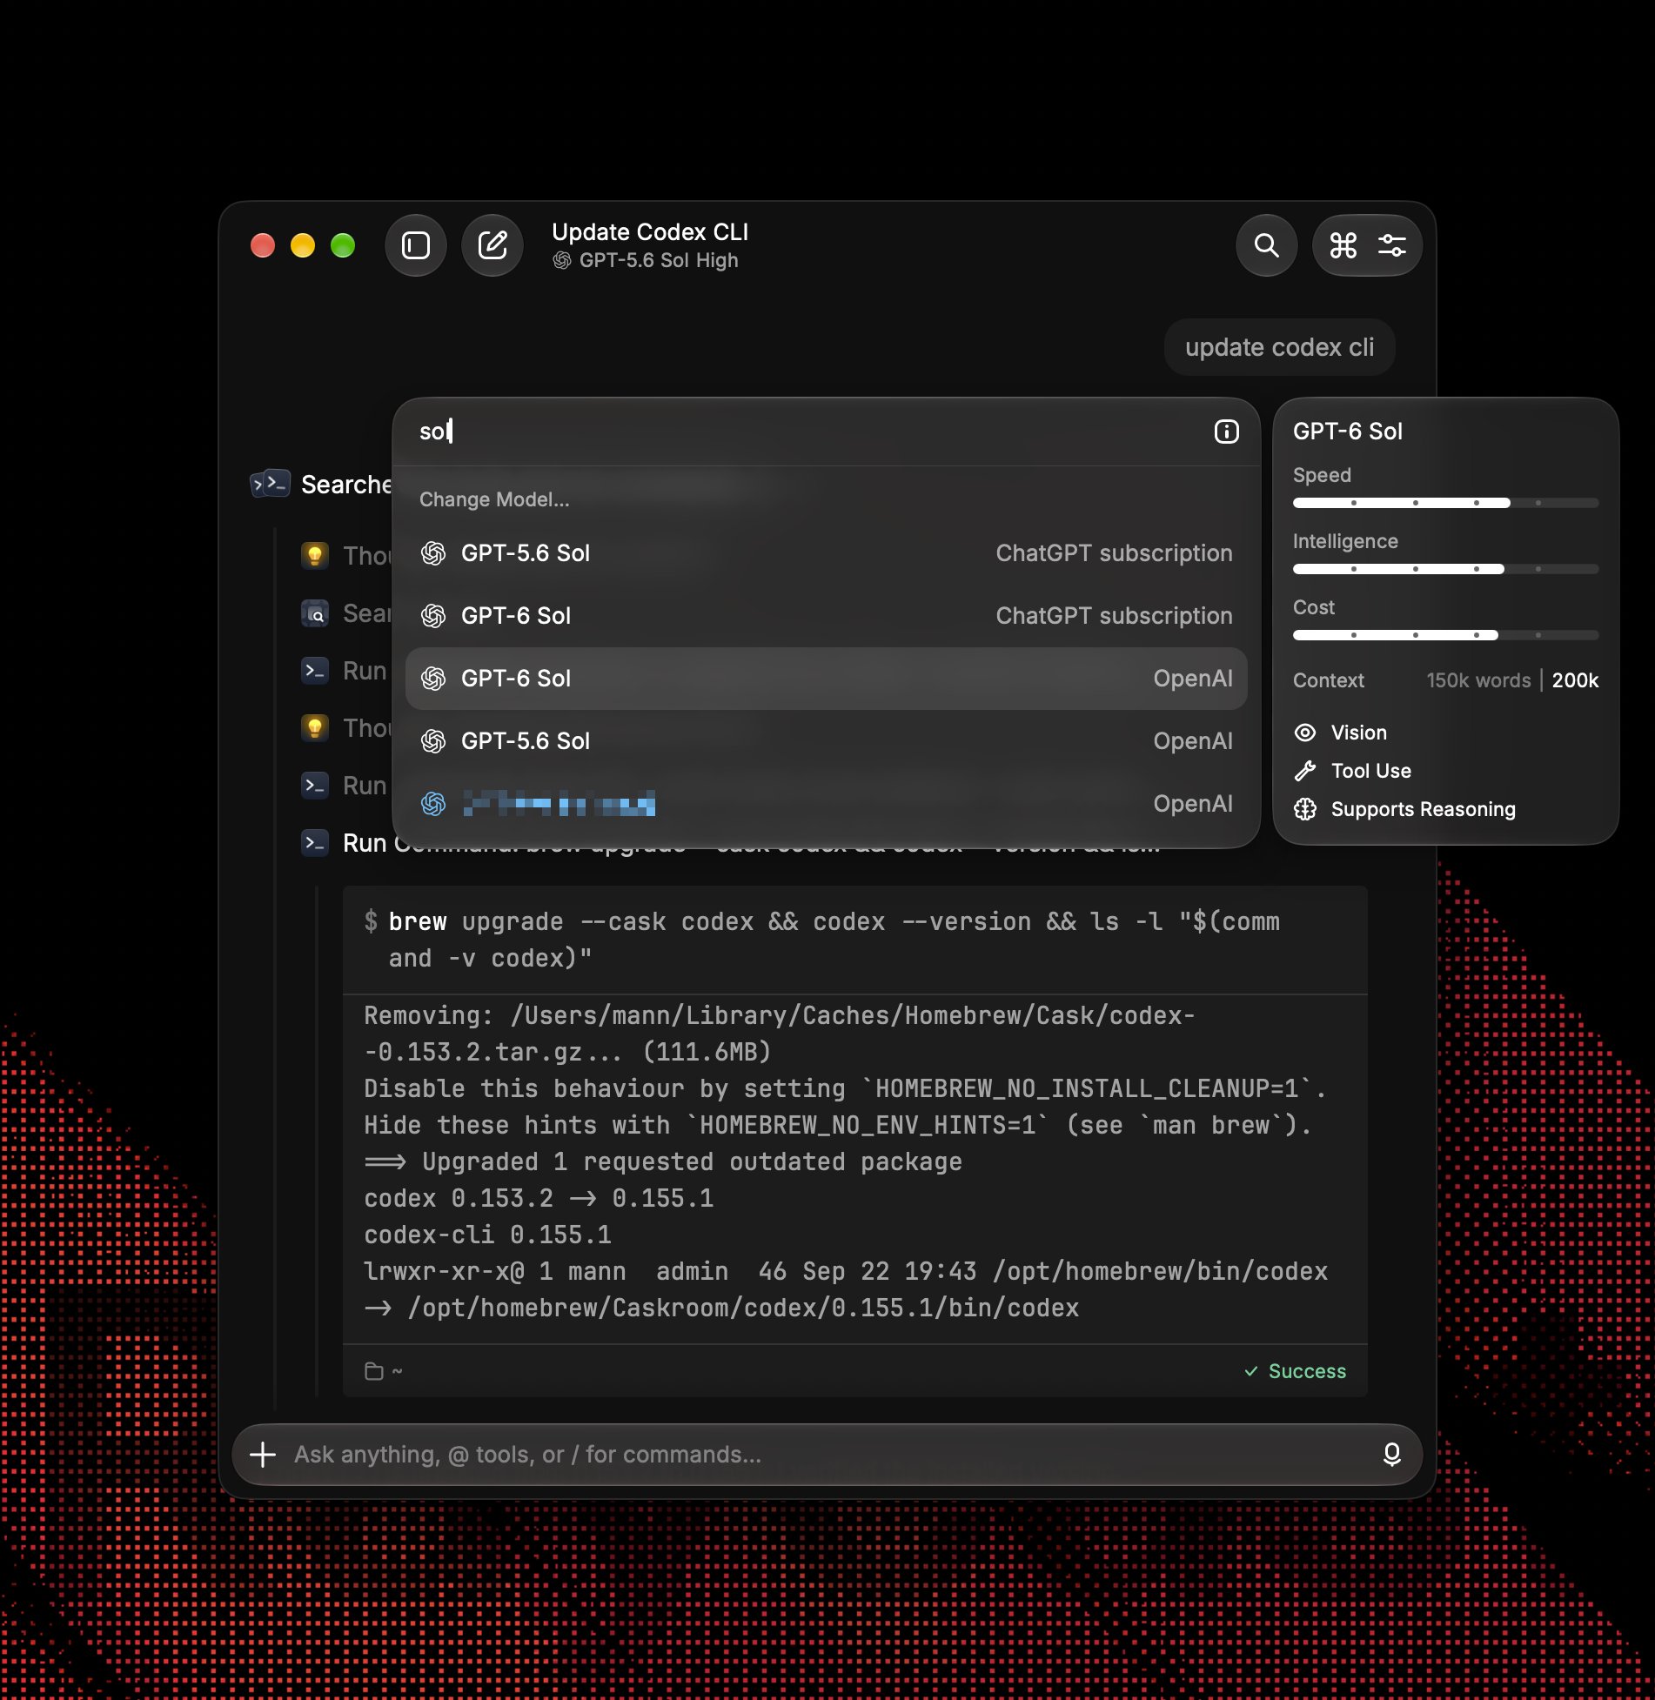Screen dimensions: 1655x1700
Task: Open search with the magnifier icon
Action: (x=1267, y=245)
